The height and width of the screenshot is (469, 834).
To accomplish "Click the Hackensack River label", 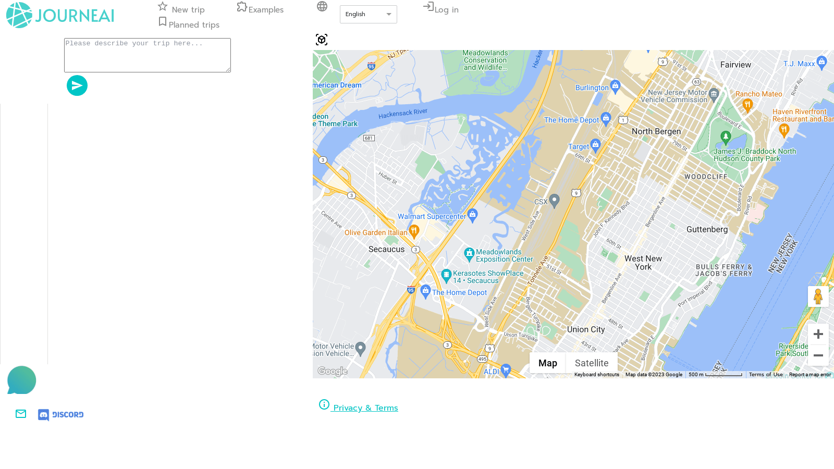I will pos(403,114).
